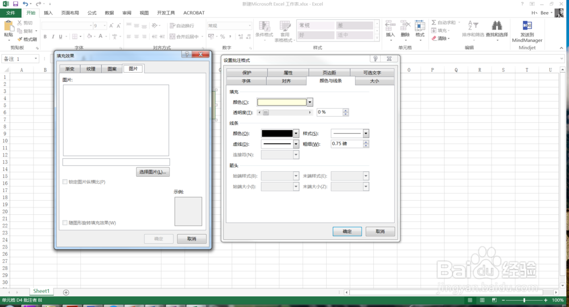Open the Size (大小) tab in dialog
569x307 pixels.
374,81
